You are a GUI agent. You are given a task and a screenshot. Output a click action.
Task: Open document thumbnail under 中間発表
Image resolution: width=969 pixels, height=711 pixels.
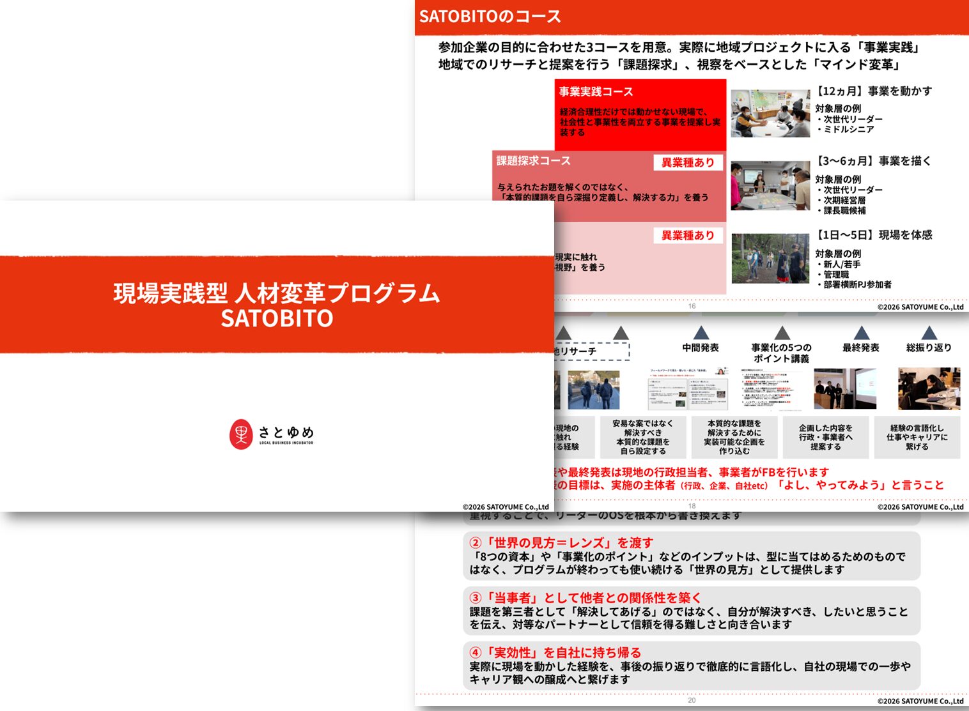pyautogui.click(x=689, y=389)
